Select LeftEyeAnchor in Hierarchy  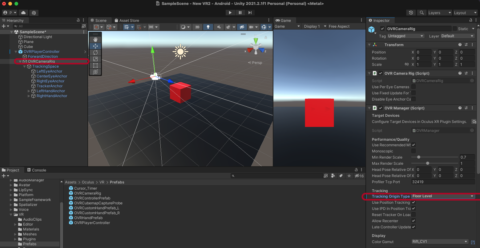coord(49,71)
